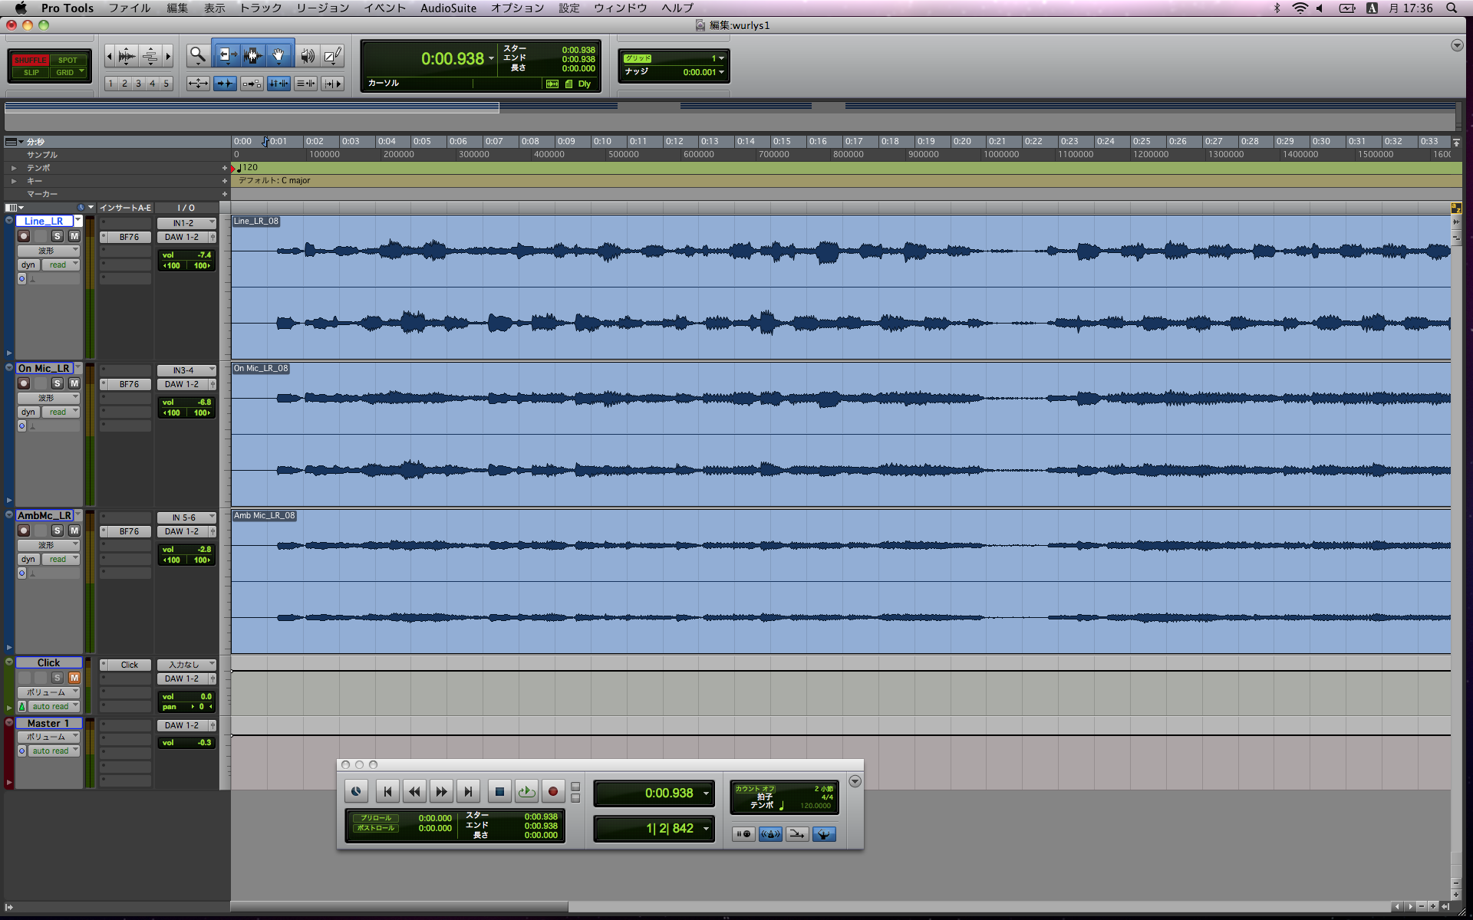The image size is (1473, 920).
Task: Select the Pencil tool
Action: (x=332, y=55)
